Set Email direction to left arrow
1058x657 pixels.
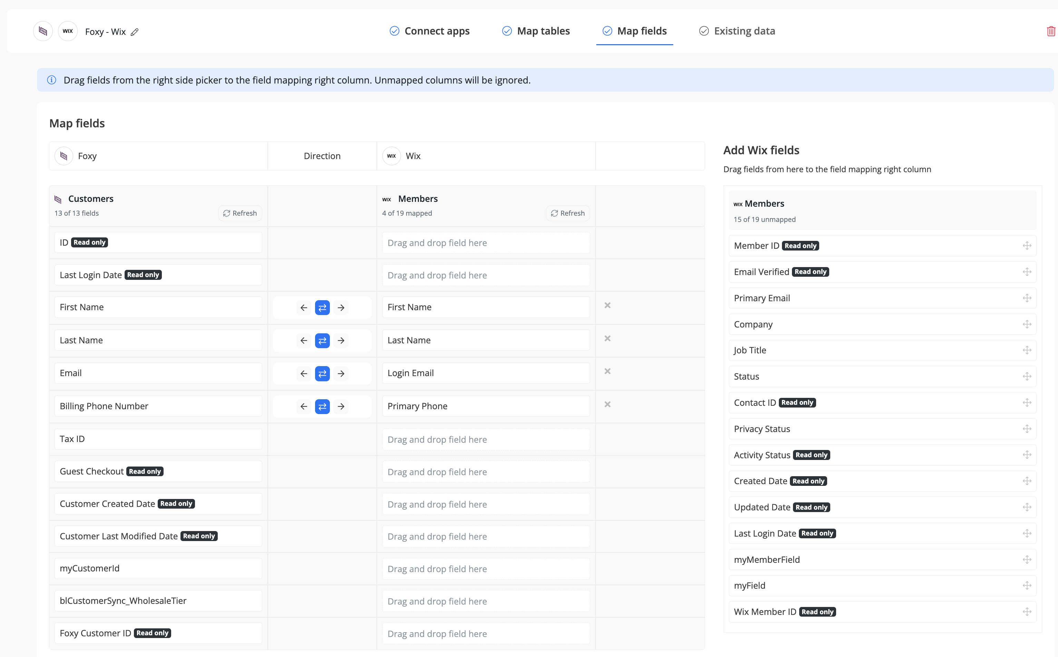(304, 374)
